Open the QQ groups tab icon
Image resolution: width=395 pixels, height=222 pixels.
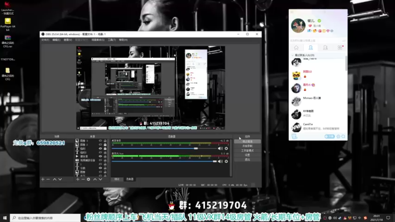click(x=325, y=47)
